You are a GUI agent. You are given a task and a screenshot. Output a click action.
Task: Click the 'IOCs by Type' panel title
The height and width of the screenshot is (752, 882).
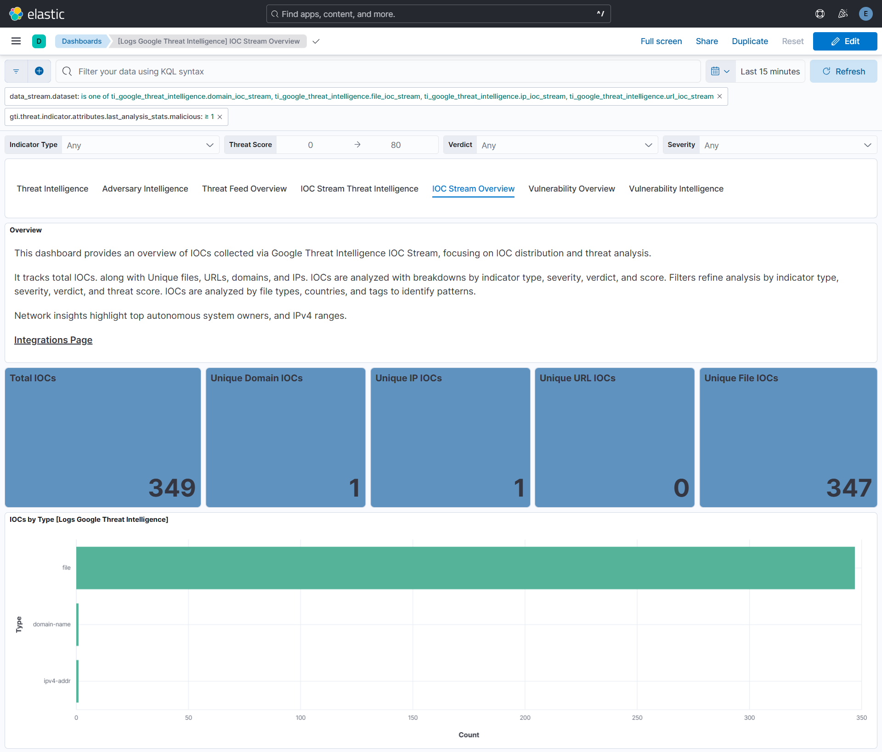[x=89, y=520]
